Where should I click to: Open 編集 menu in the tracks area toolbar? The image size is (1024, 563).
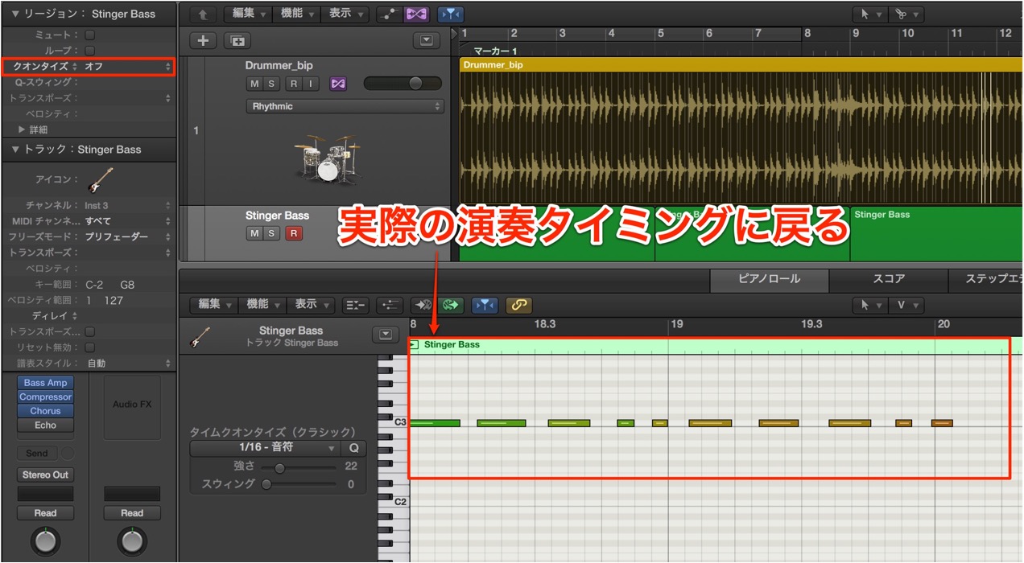(249, 14)
